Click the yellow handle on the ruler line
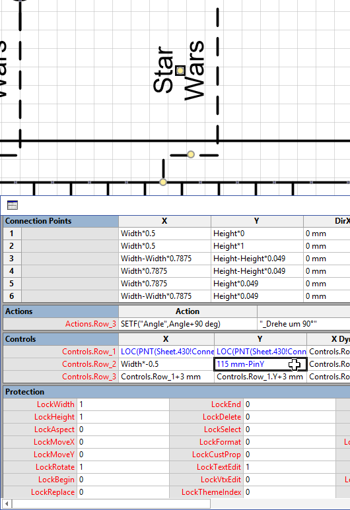Image resolution: width=350 pixels, height=510 pixels. [x=163, y=182]
